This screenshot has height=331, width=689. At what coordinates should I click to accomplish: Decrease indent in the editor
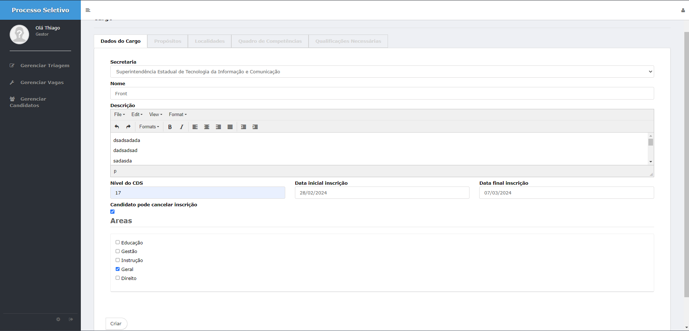[x=244, y=127]
